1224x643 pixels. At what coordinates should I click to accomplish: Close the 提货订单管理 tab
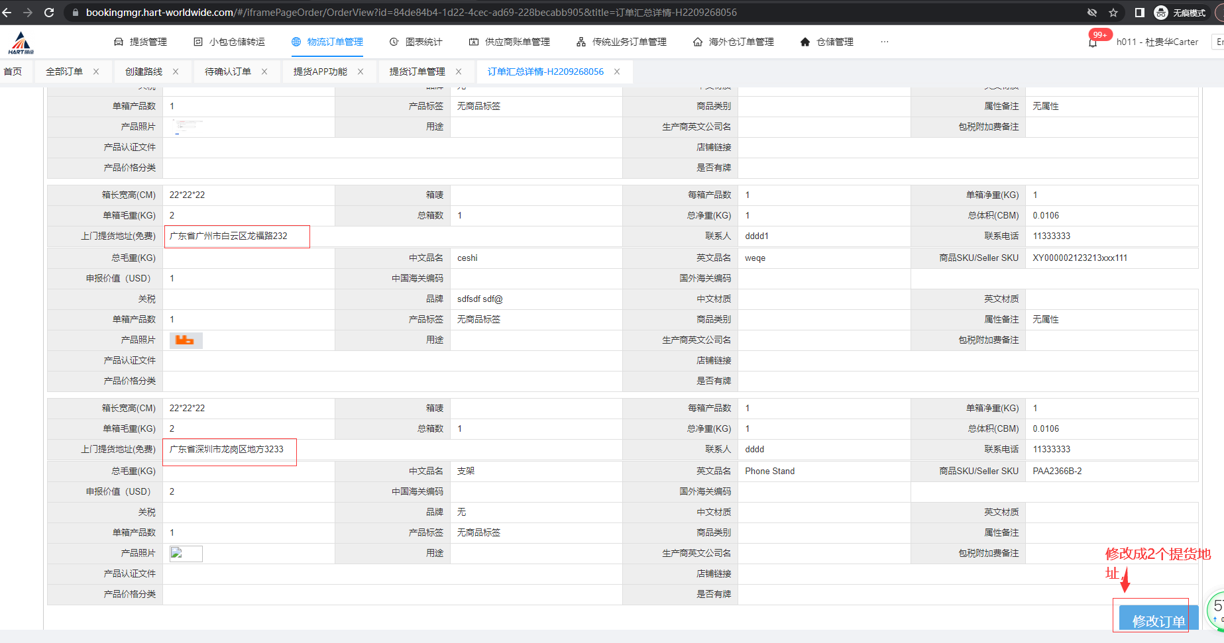[458, 72]
